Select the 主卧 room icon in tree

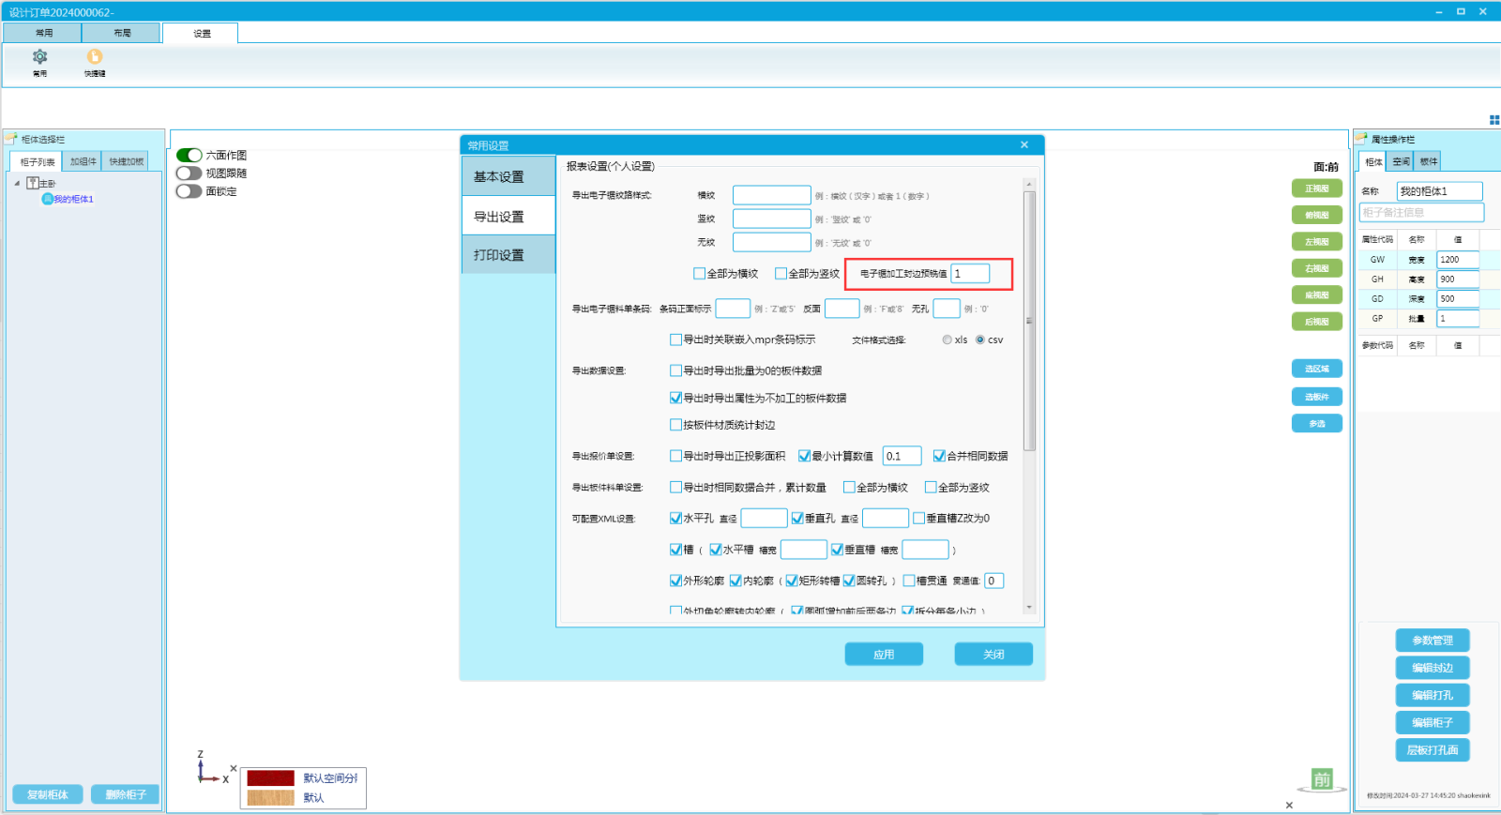point(33,183)
